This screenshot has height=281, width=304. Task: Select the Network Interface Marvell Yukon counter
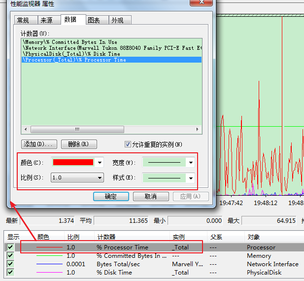coord(112,48)
